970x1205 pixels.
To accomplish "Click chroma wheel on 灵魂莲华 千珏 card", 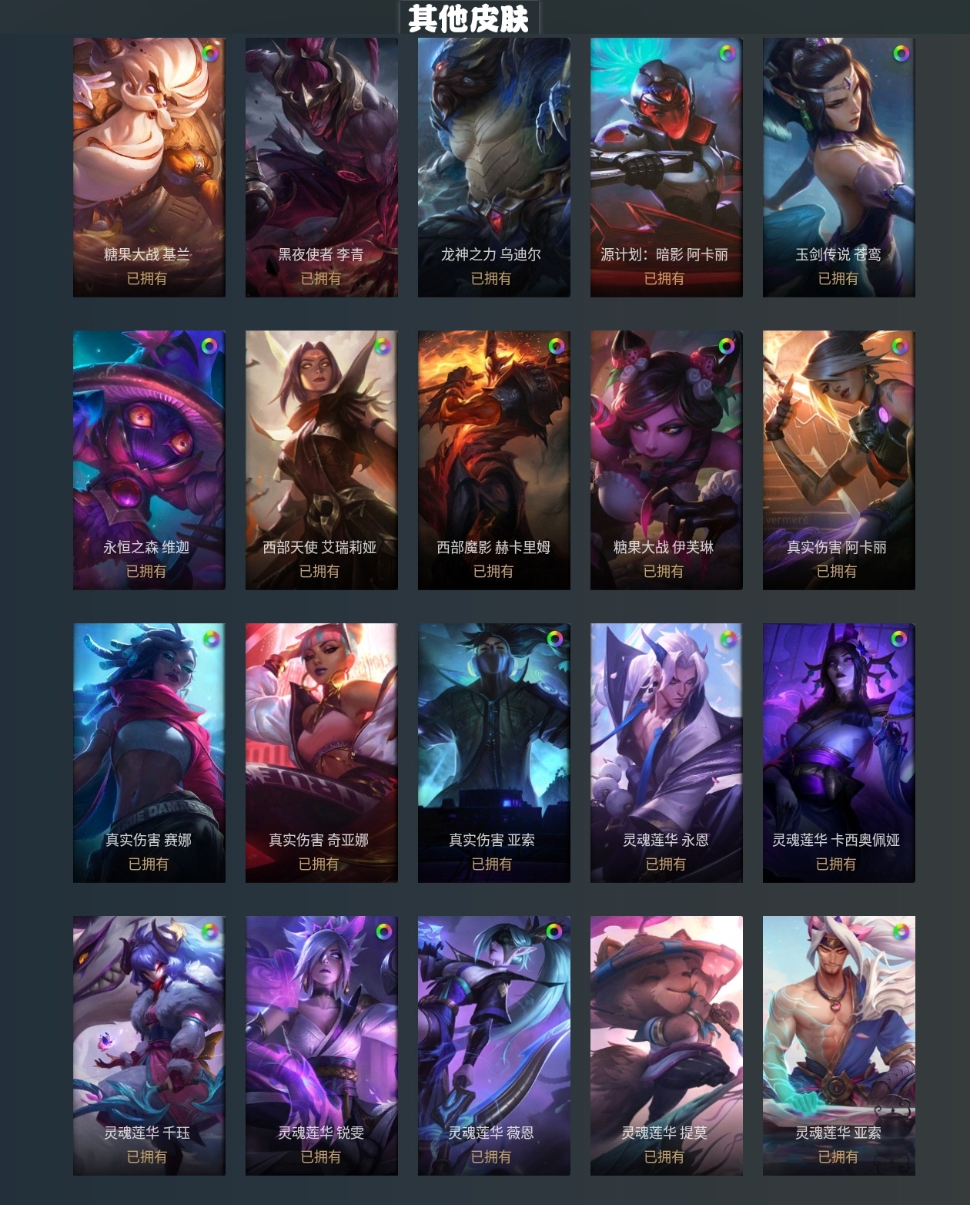I will pyautogui.click(x=209, y=931).
